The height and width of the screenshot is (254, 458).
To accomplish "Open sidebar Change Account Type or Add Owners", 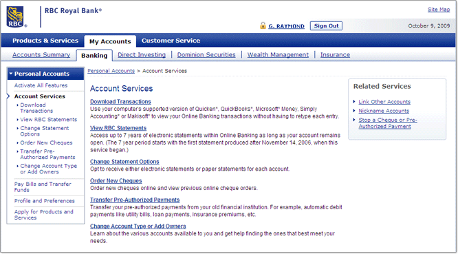I will pyautogui.click(x=49, y=169).
